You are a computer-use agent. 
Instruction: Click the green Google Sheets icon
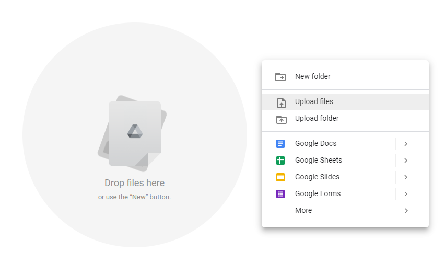click(x=280, y=161)
